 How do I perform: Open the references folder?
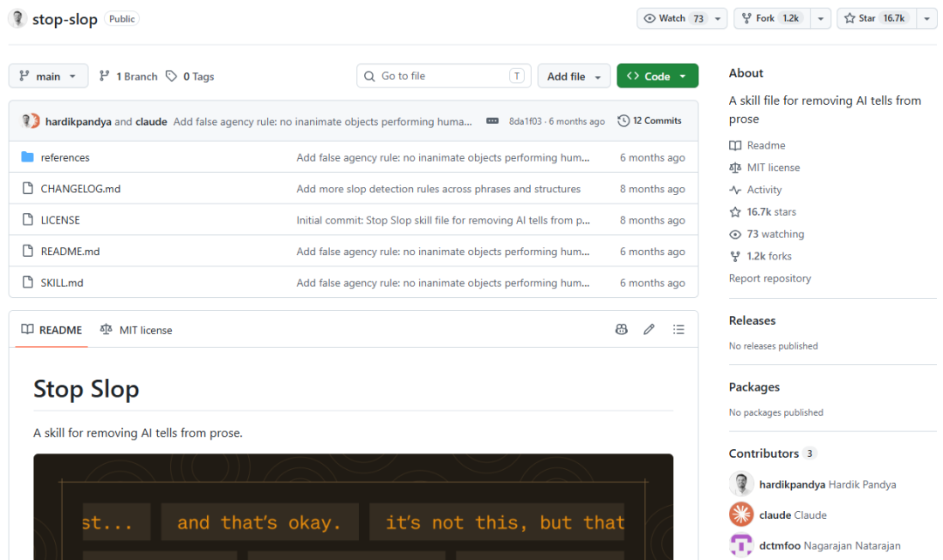click(x=65, y=157)
